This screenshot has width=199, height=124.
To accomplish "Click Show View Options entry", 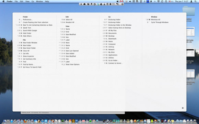I will (72, 64).
